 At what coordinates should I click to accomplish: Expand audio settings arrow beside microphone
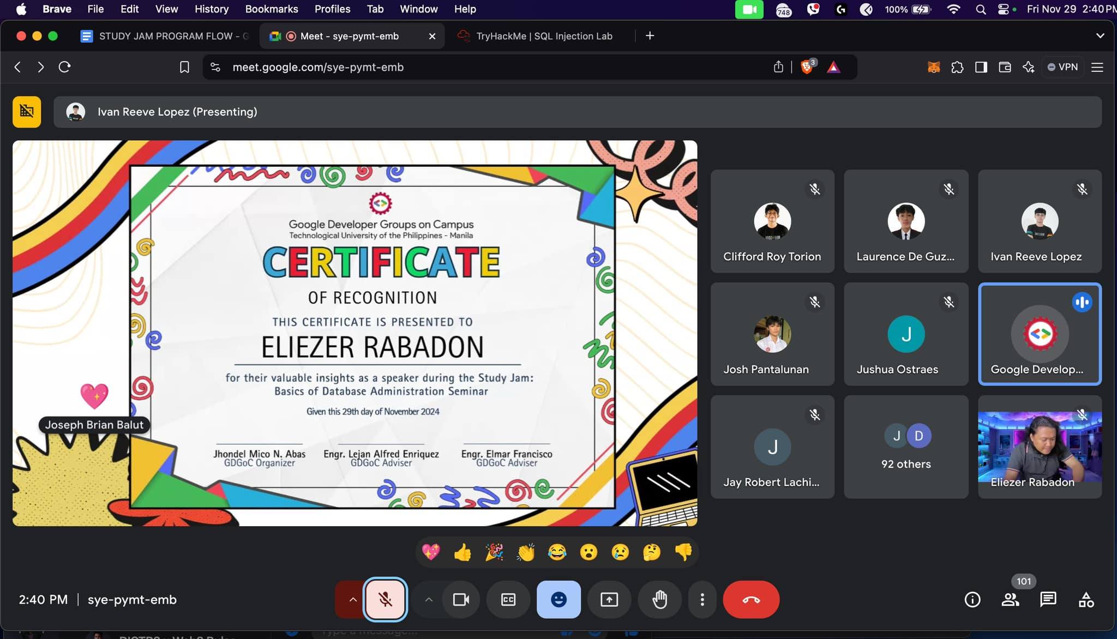(x=352, y=600)
